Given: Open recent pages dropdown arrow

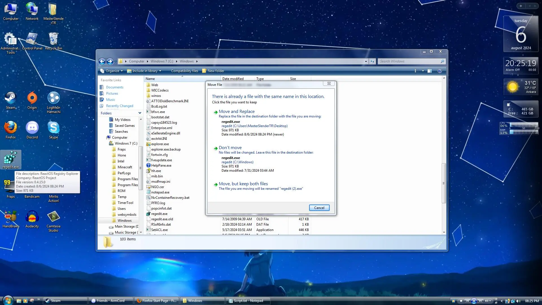Looking at the screenshot, I should [115, 62].
